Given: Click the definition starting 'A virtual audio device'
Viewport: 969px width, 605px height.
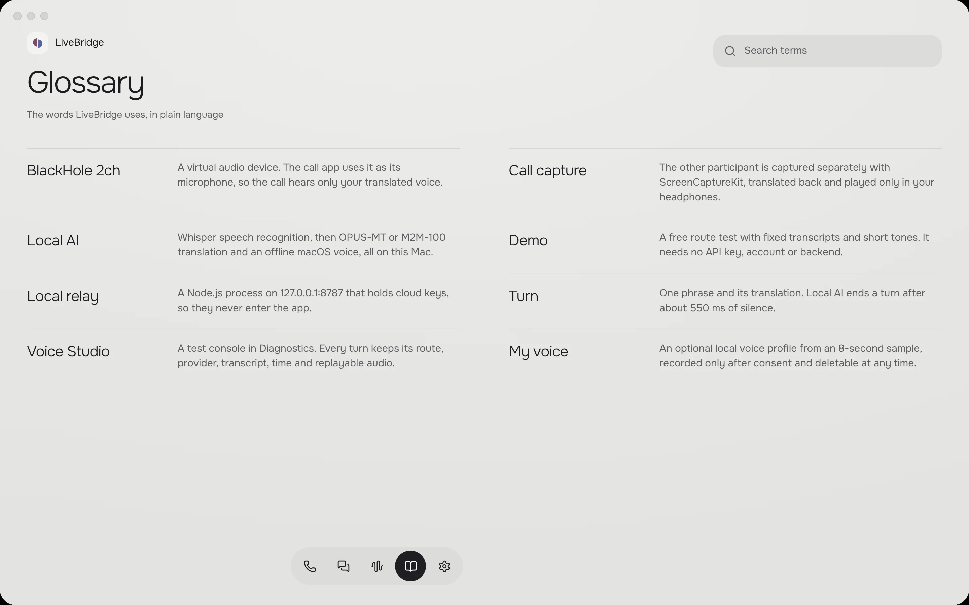Looking at the screenshot, I should point(310,175).
